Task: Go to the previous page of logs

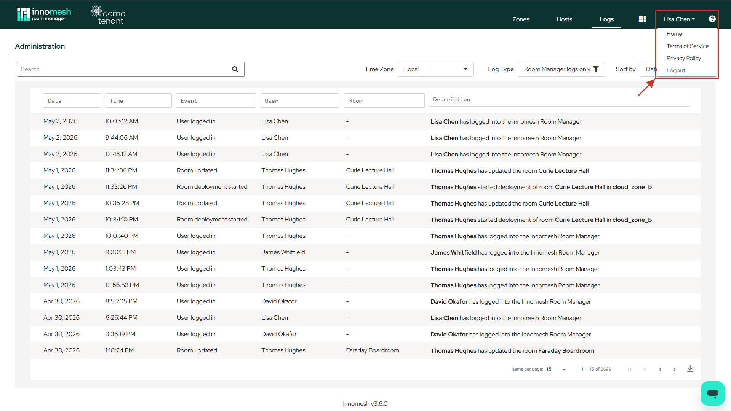Action: pos(645,370)
